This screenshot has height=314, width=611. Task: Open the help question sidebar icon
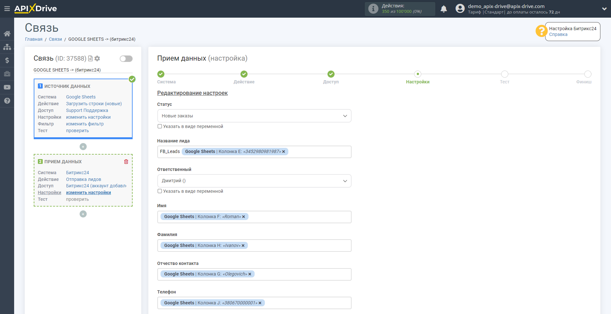pyautogui.click(x=7, y=101)
